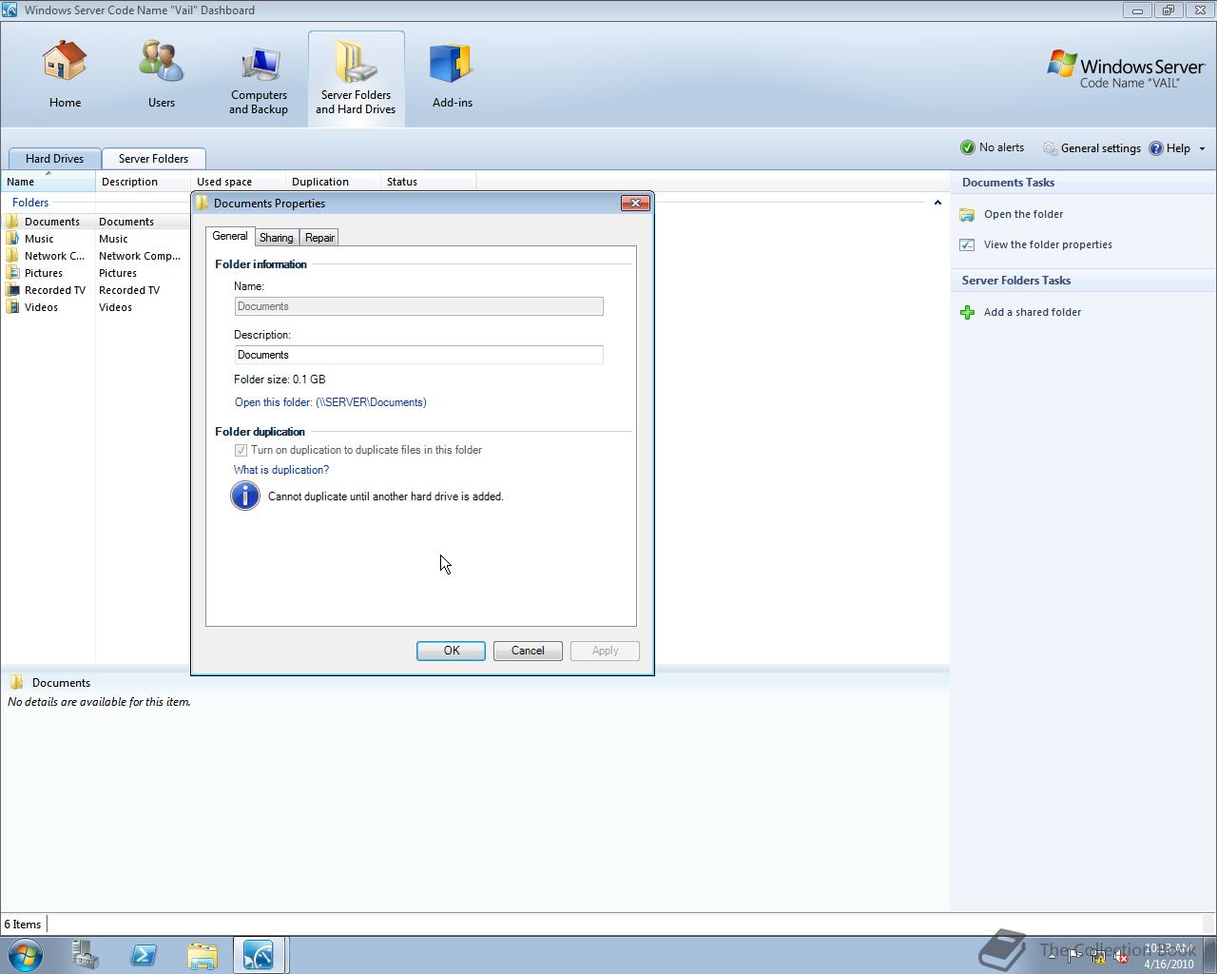Click the Help question mark icon
The height and width of the screenshot is (974, 1217).
tap(1156, 148)
